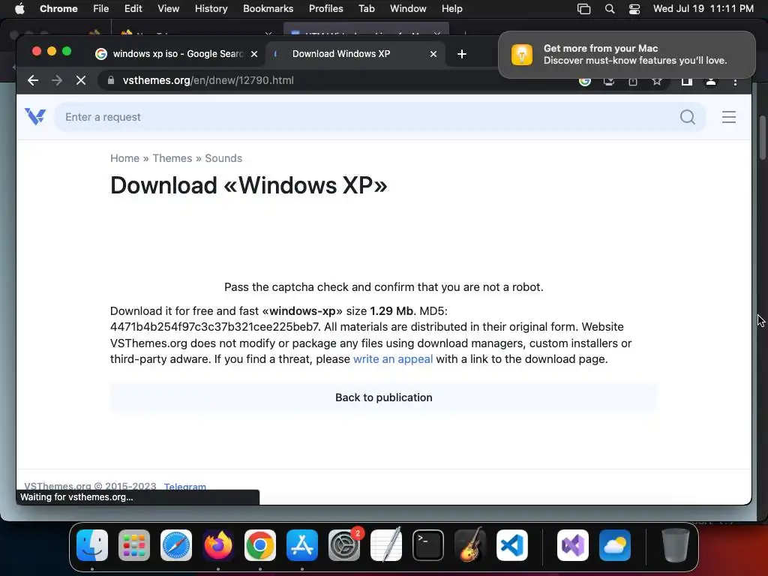The width and height of the screenshot is (768, 576).
Task: Open Finder from the dock
Action: point(92,545)
